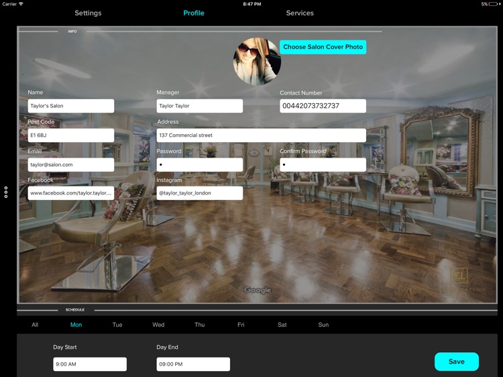Viewport: 503px width, 377px height.
Task: Click the Day Start label
Action: pyautogui.click(x=65, y=347)
